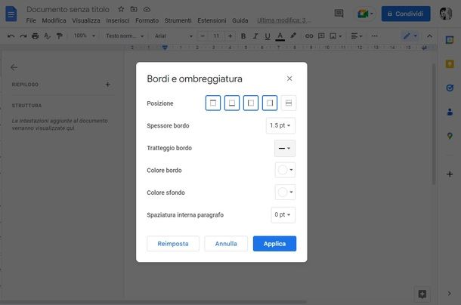The image size is (461, 305).
Task: Toggle the right border position
Action: pyautogui.click(x=270, y=103)
